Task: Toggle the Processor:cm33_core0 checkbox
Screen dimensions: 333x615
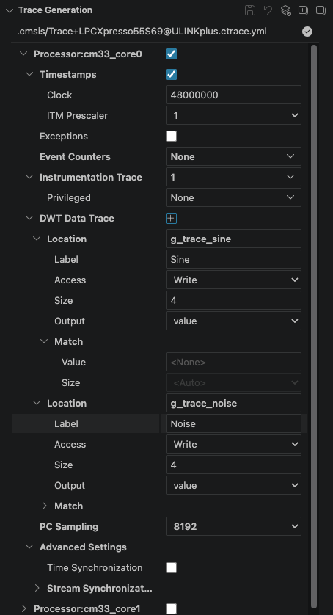Action: pyautogui.click(x=171, y=54)
